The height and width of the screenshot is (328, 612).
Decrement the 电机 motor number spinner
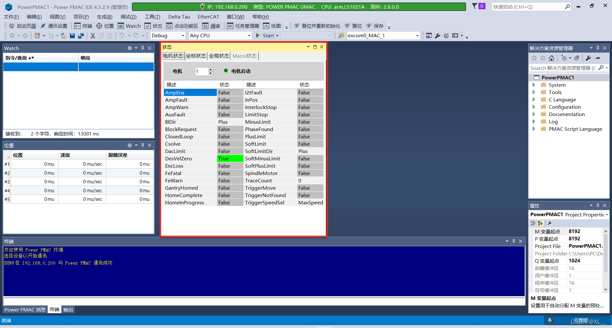210,73
